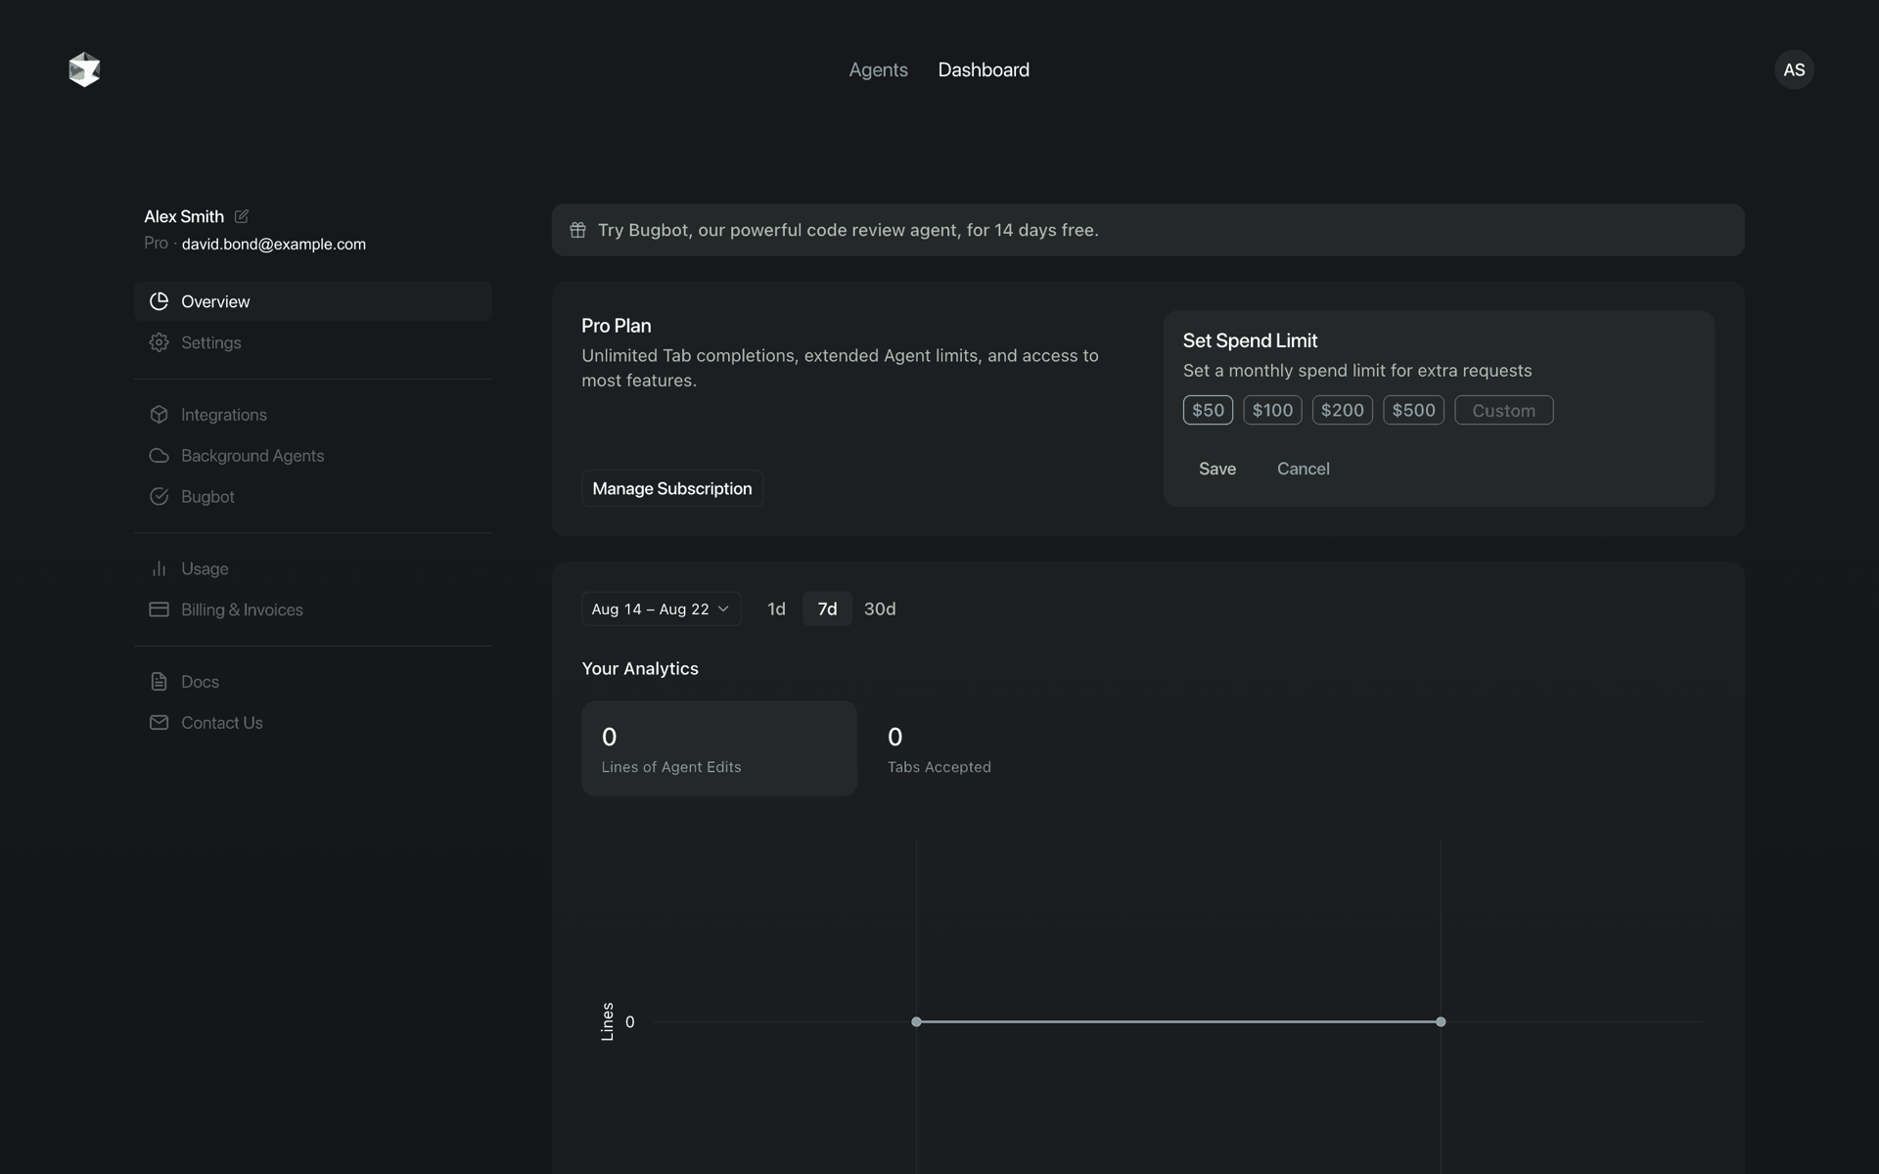Save the spend limit
Image resolution: width=1879 pixels, height=1174 pixels.
[1217, 469]
